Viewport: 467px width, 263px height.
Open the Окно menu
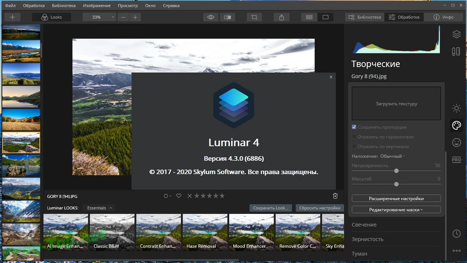(150, 6)
